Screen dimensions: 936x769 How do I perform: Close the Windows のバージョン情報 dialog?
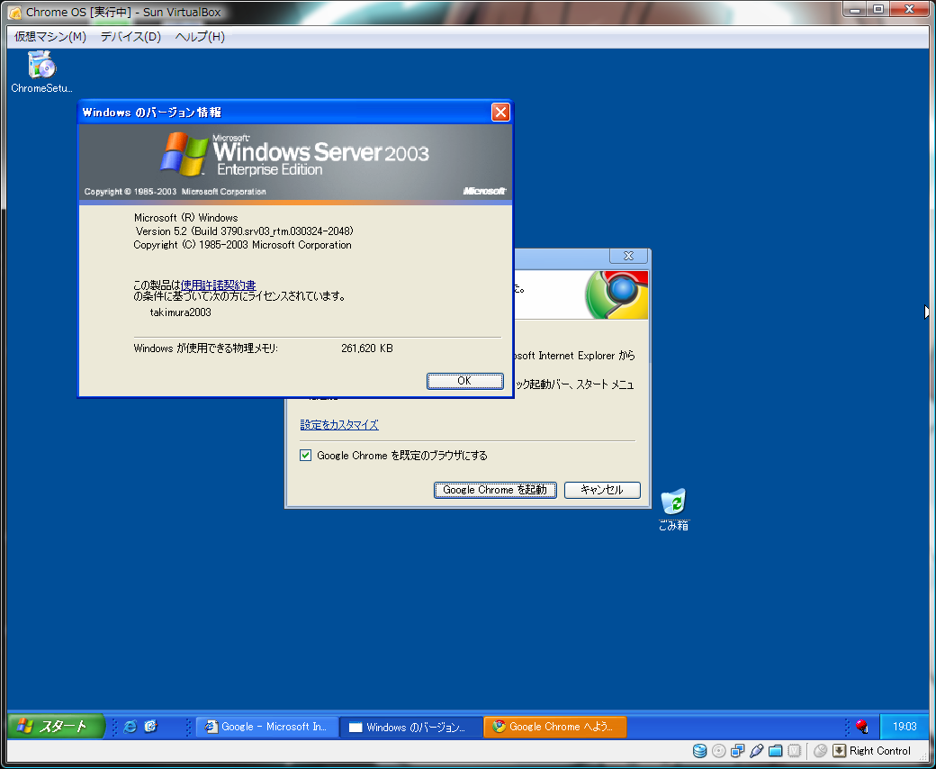coord(500,113)
